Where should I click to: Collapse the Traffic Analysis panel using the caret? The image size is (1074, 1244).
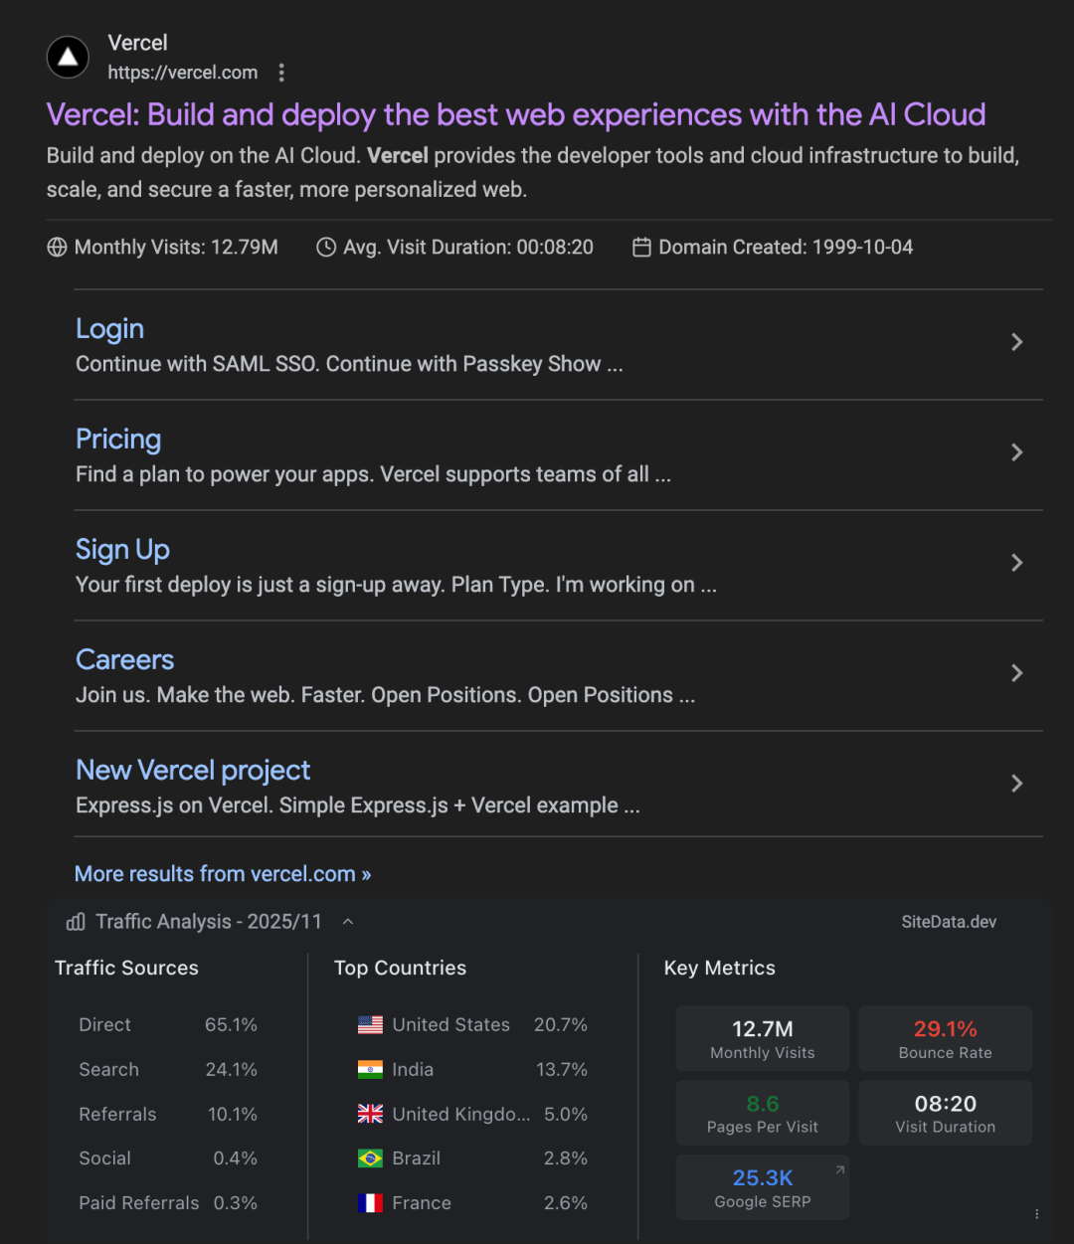(x=348, y=922)
